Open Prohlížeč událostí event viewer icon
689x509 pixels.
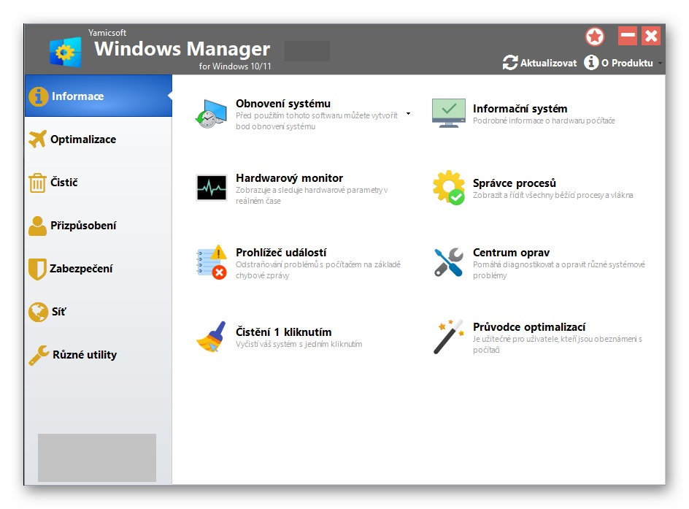coord(212,262)
